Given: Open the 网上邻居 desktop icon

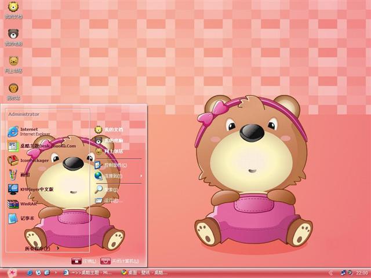Looking at the screenshot, I should (x=13, y=64).
